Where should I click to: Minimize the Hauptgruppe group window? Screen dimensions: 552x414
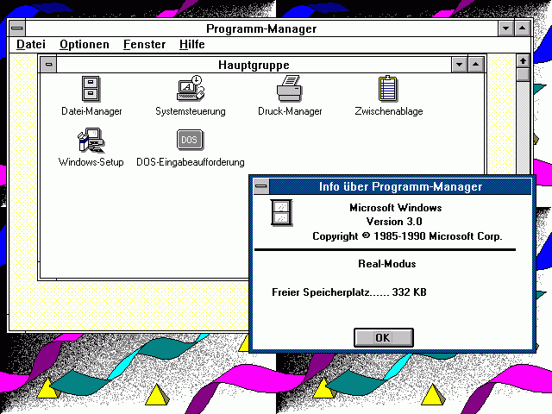point(459,65)
